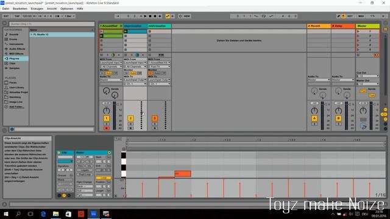Image resolution: width=390 pixels, height=219 pixels.
Task: Toggle the automation arm button in transport
Action: pos(168,16)
